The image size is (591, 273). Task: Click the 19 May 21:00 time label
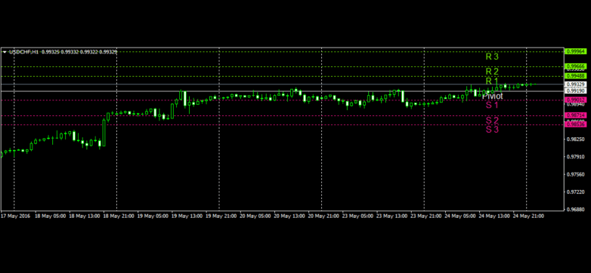(x=221, y=216)
